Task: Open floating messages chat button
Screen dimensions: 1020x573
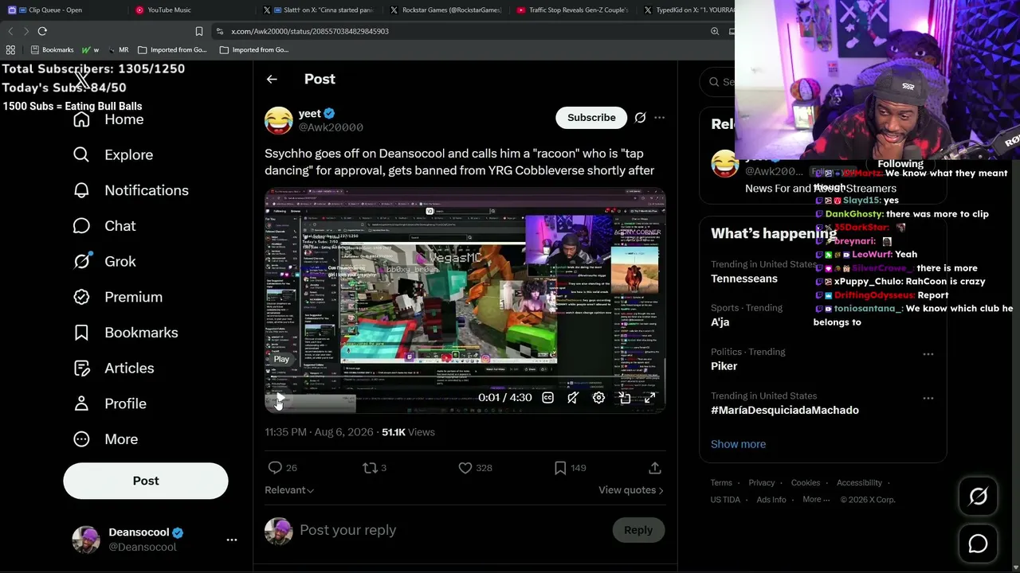Action: coord(978,544)
